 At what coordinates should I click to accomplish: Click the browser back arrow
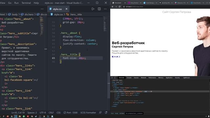113,7
